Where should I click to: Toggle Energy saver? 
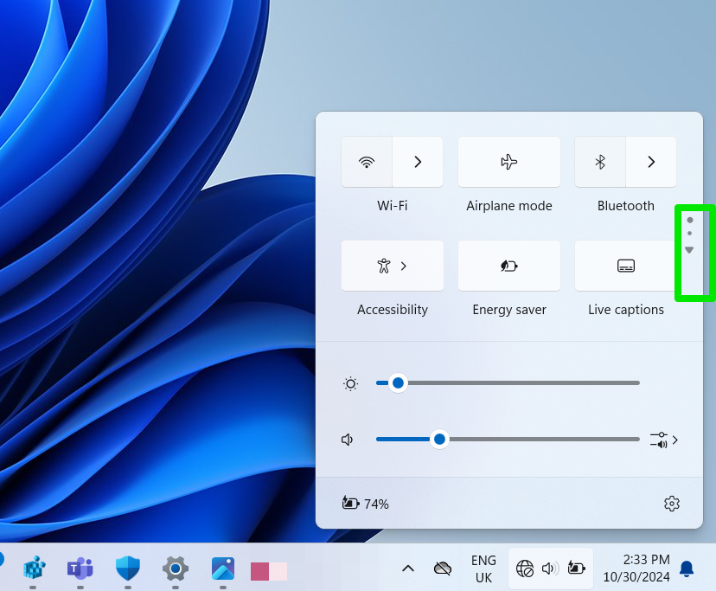point(509,266)
